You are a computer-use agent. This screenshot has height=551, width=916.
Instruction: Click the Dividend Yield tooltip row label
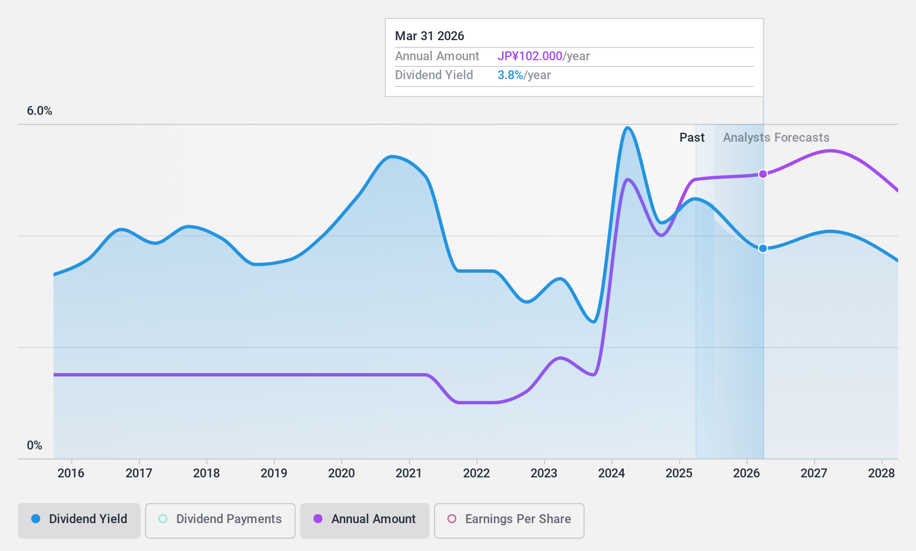[x=434, y=75]
